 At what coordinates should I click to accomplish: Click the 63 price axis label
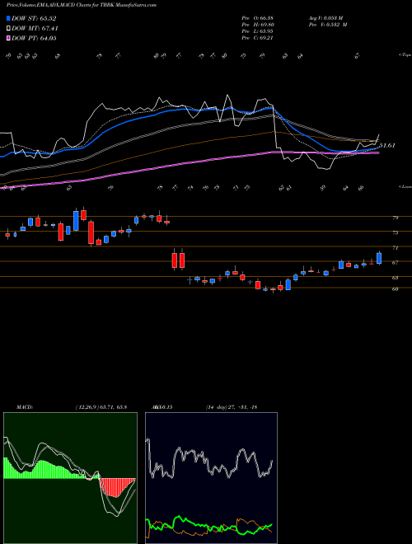(x=395, y=278)
